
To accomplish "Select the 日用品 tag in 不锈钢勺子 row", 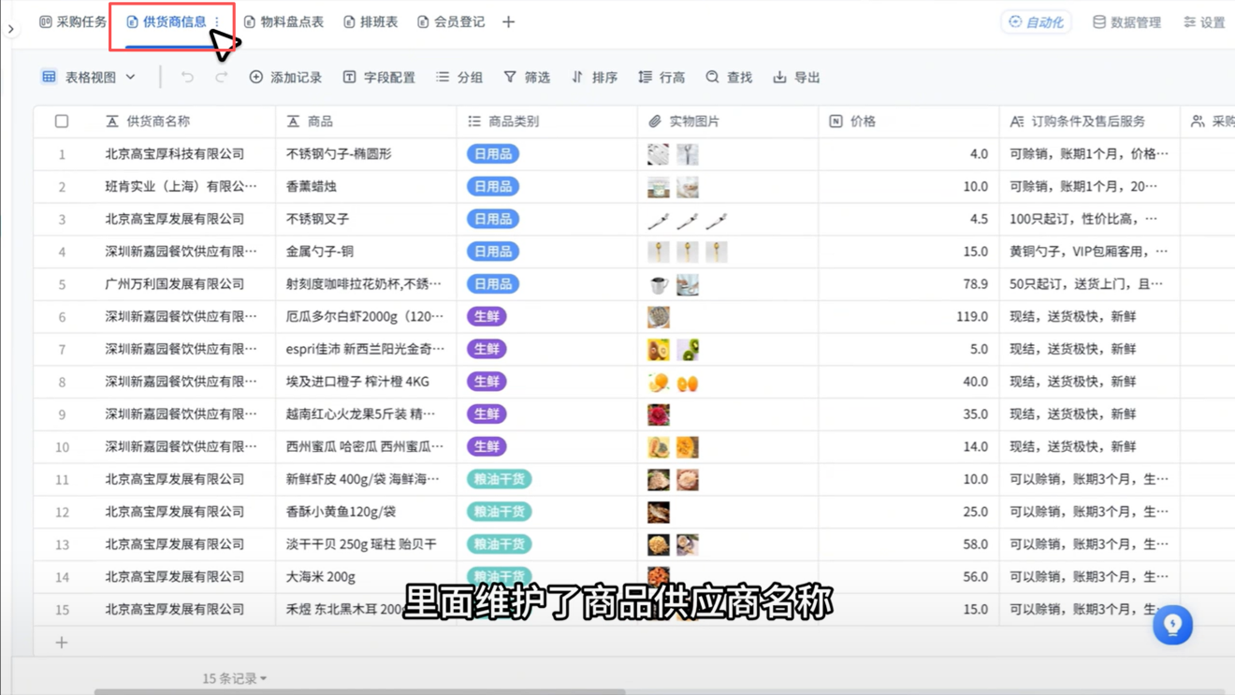I will pos(493,154).
